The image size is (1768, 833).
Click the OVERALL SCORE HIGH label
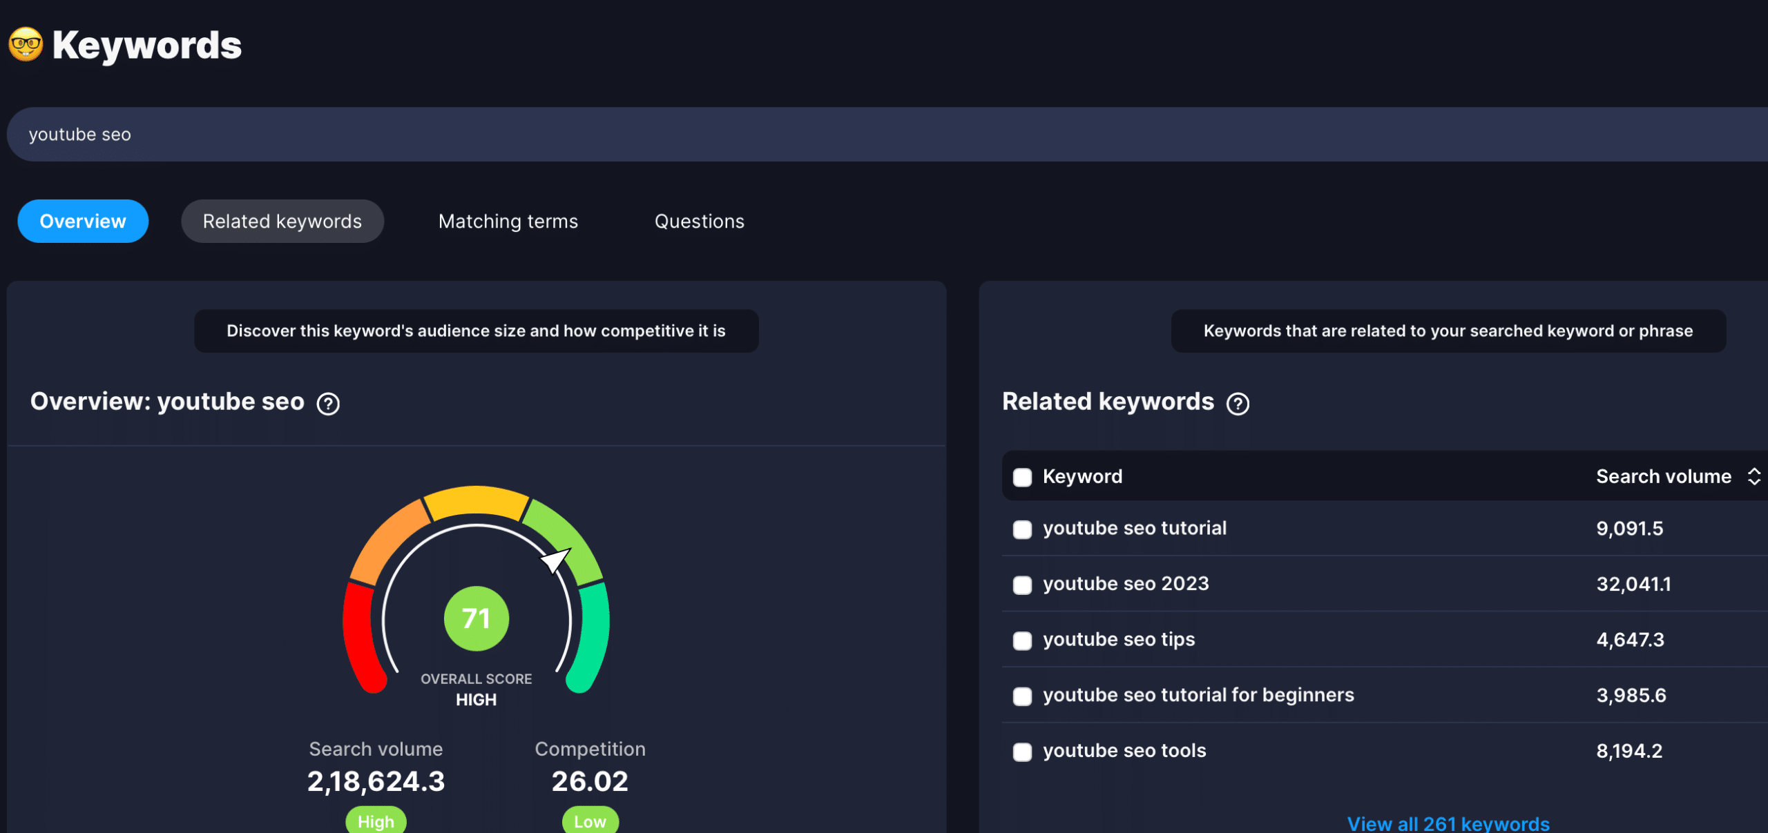point(477,689)
